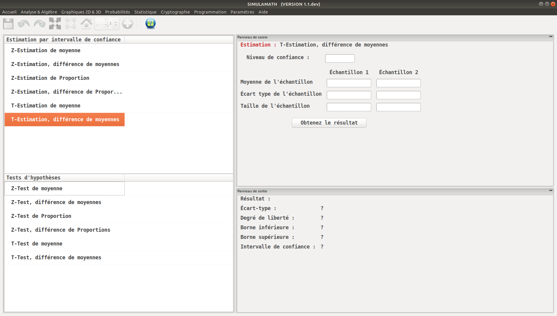Select highlighted T-Estimation, différence de moyennes
The width and height of the screenshot is (557, 316).
[65, 119]
